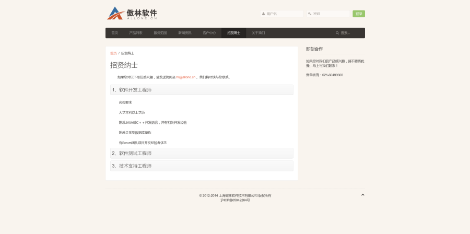Click the hr@allone.cn email link
Image resolution: width=470 pixels, height=234 pixels.
tap(186, 77)
